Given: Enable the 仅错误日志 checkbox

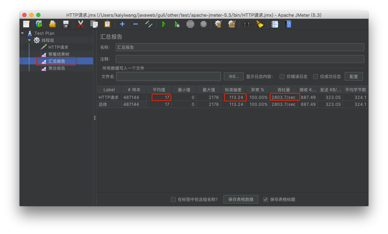Looking at the screenshot, I should tap(282, 77).
